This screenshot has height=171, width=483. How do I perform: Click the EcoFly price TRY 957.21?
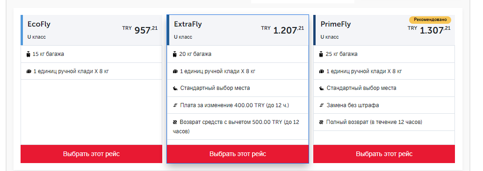point(140,30)
